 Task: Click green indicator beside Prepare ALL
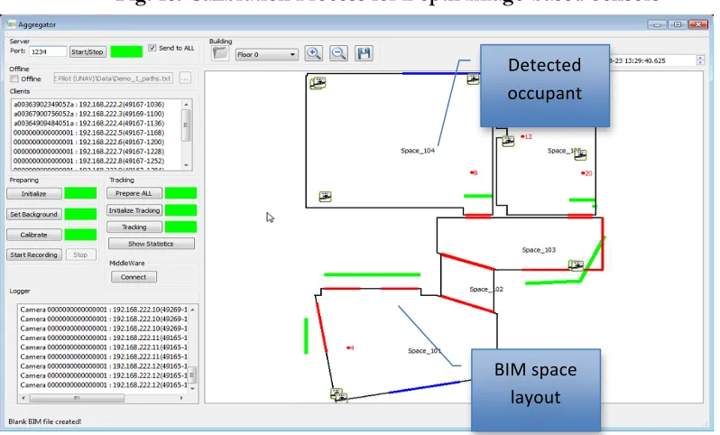[x=181, y=193]
